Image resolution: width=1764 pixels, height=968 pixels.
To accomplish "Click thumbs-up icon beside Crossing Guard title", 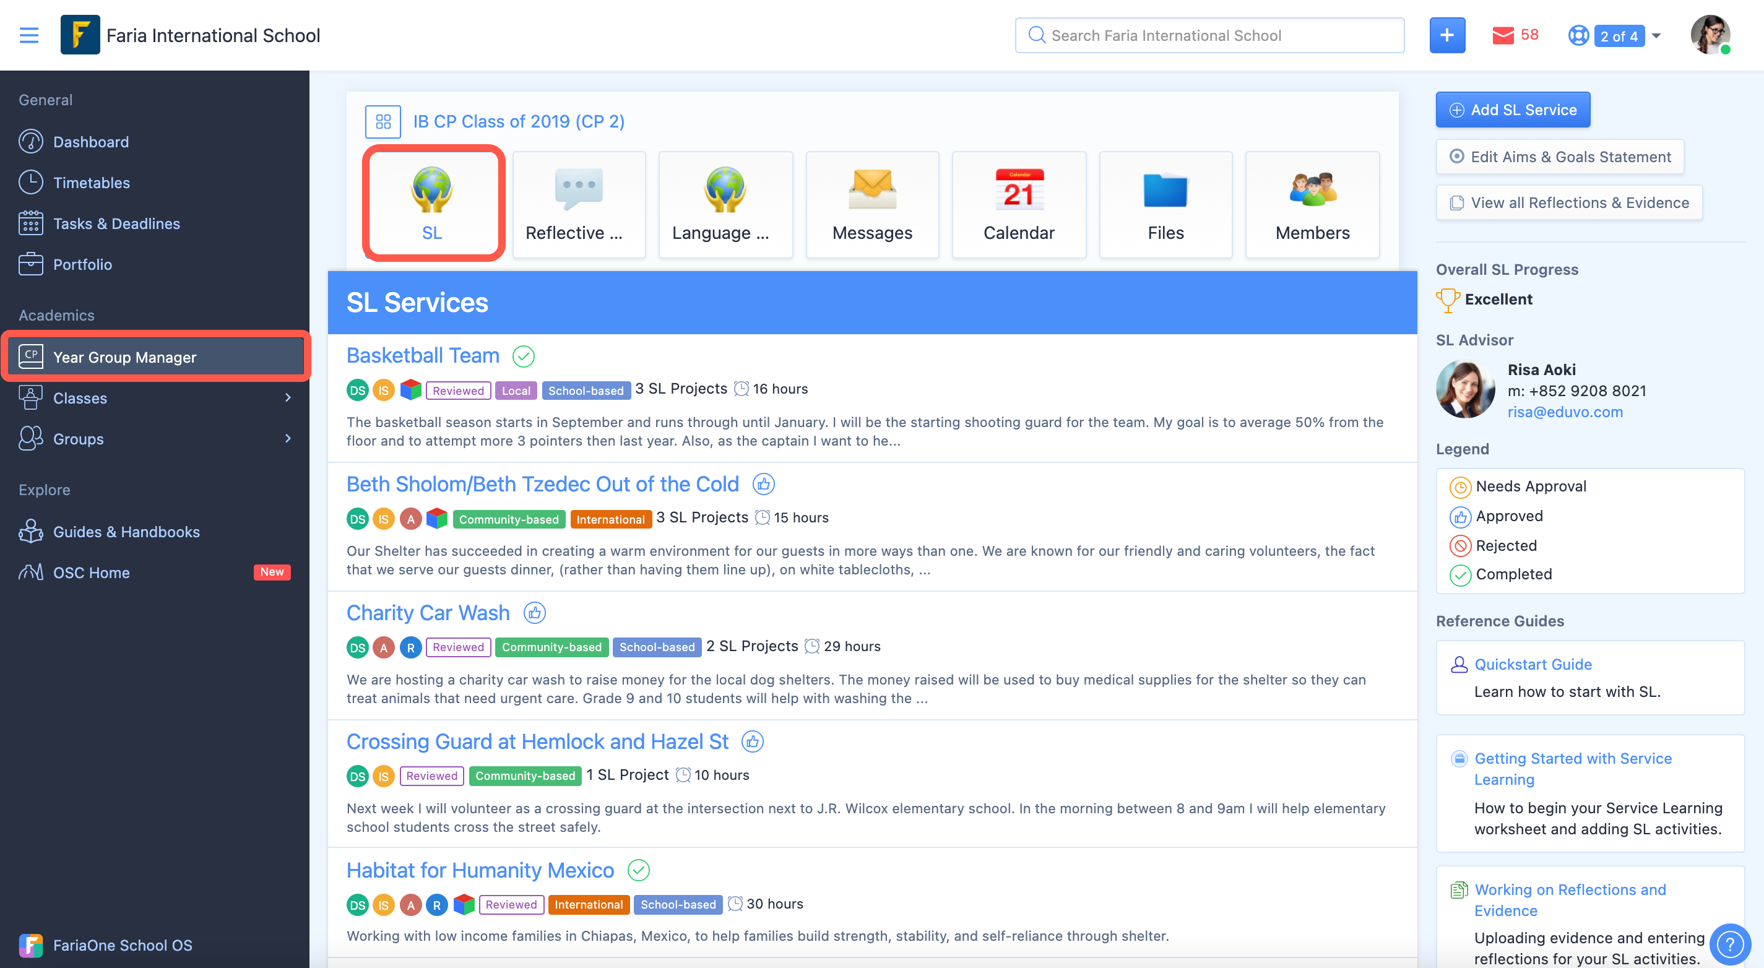I will click(752, 741).
